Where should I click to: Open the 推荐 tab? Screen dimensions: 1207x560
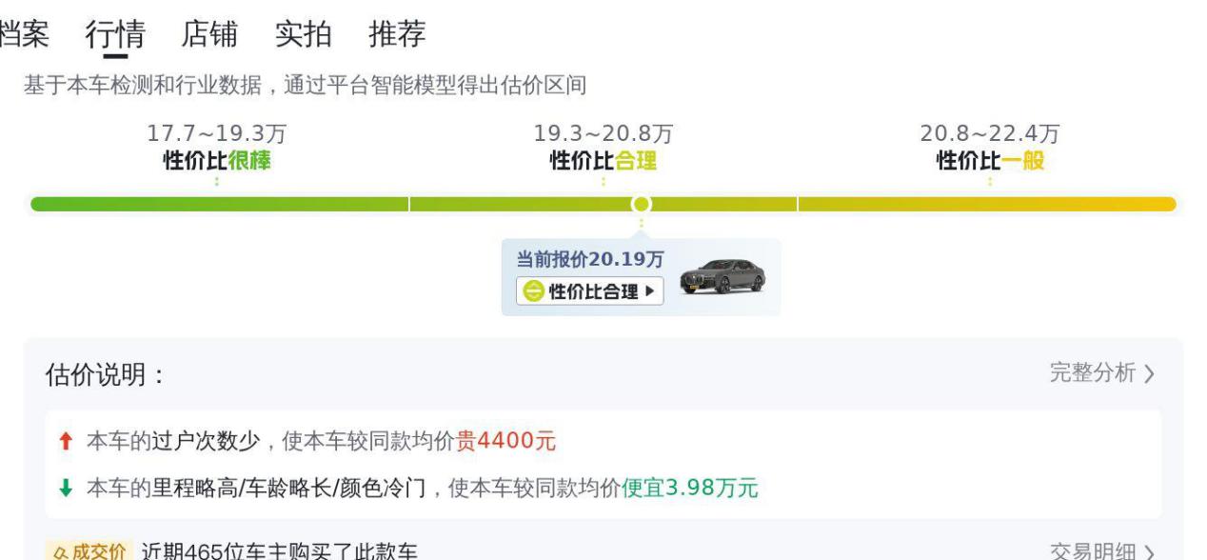[397, 34]
